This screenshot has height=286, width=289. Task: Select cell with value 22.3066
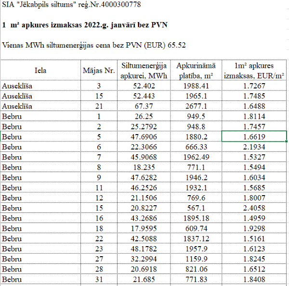[x=144, y=147]
